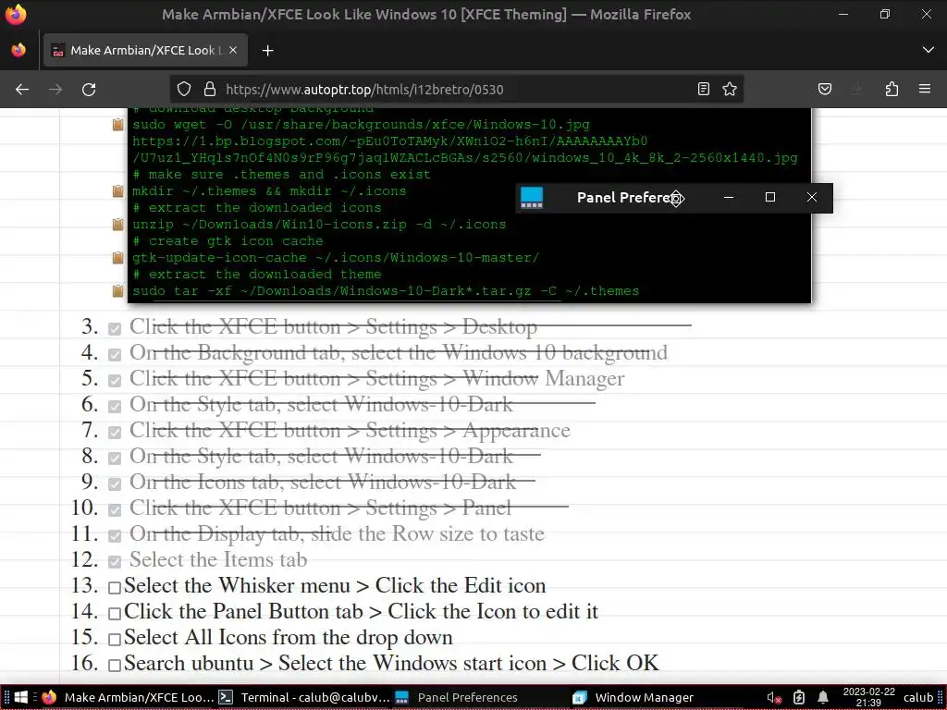Copy the unzip command clipboard icon
The width and height of the screenshot is (947, 710).
tap(118, 224)
